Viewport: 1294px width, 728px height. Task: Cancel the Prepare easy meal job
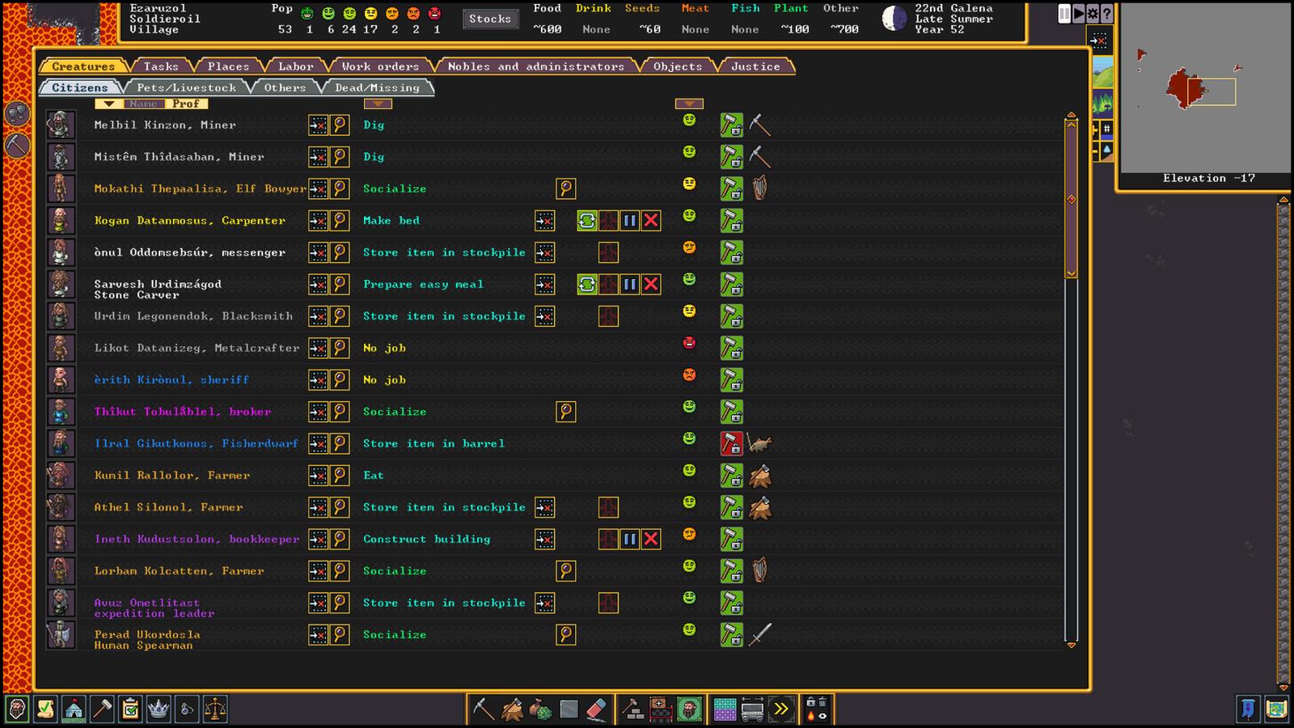[x=651, y=284]
